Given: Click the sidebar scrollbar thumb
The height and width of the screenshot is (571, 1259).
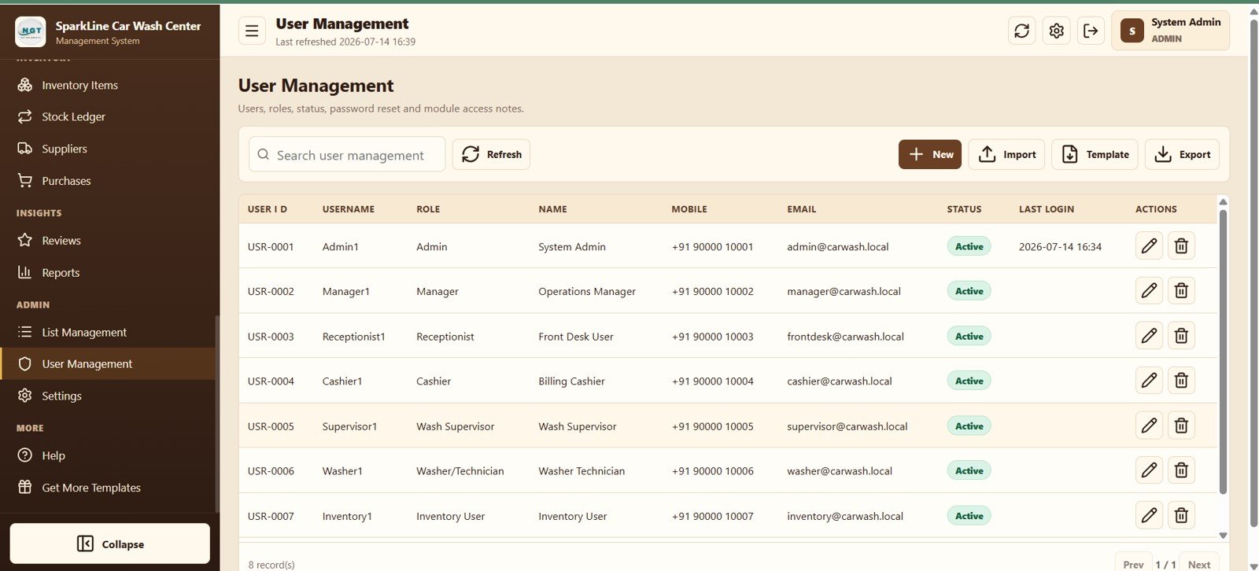Looking at the screenshot, I should click(217, 414).
